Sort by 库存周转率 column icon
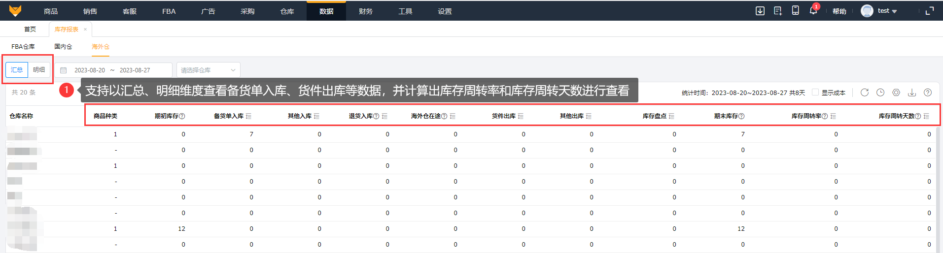 pyautogui.click(x=833, y=116)
